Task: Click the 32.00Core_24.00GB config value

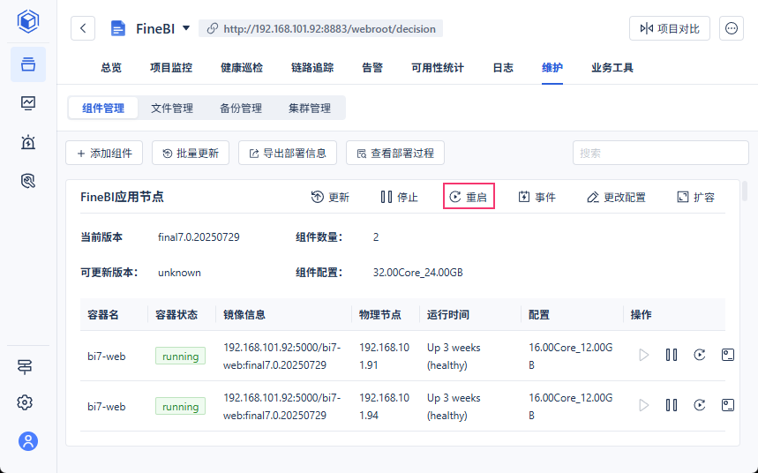Action: [417, 273]
